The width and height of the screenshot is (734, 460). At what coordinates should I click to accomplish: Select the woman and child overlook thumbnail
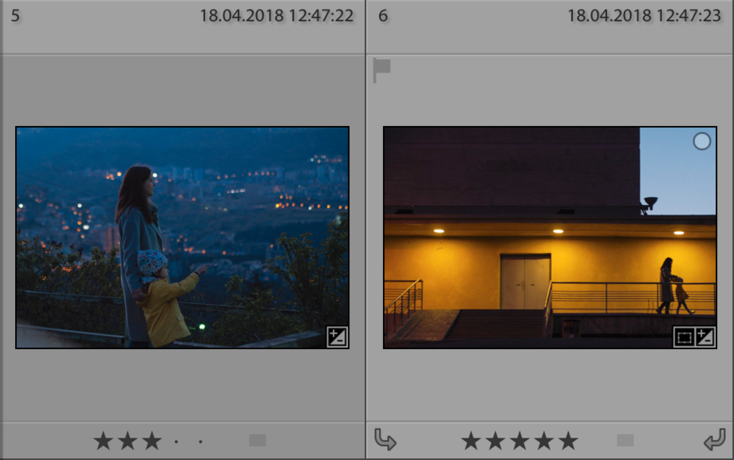[182, 238]
